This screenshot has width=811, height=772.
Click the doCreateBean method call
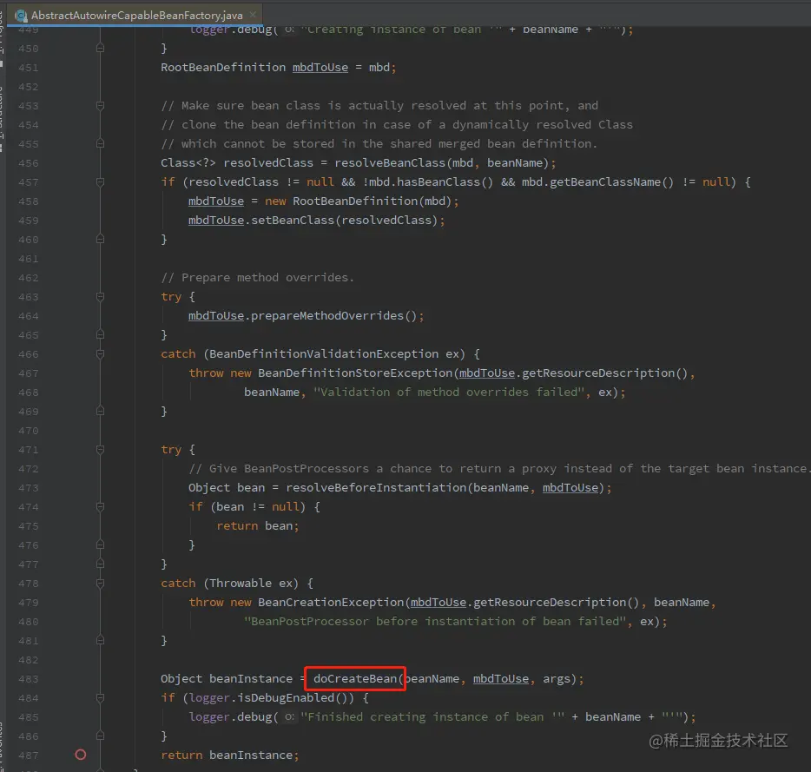coord(355,679)
